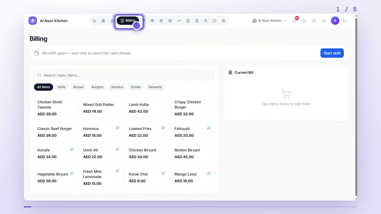Click the Billing page heading

point(38,39)
